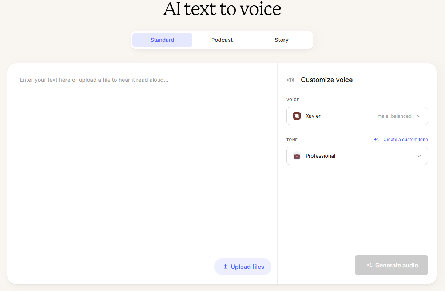Switch to the Podcast tab
Image resolution: width=445 pixels, height=291 pixels.
point(222,40)
